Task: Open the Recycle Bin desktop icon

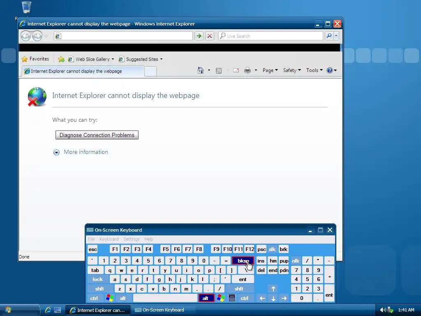Action: (26, 8)
